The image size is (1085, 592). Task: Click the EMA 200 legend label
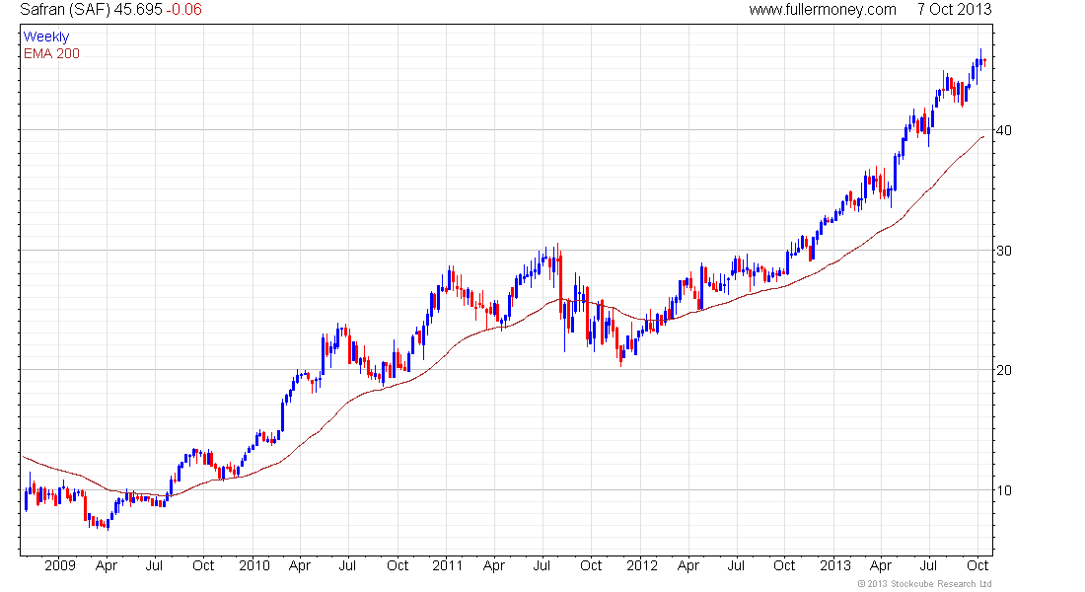point(51,54)
